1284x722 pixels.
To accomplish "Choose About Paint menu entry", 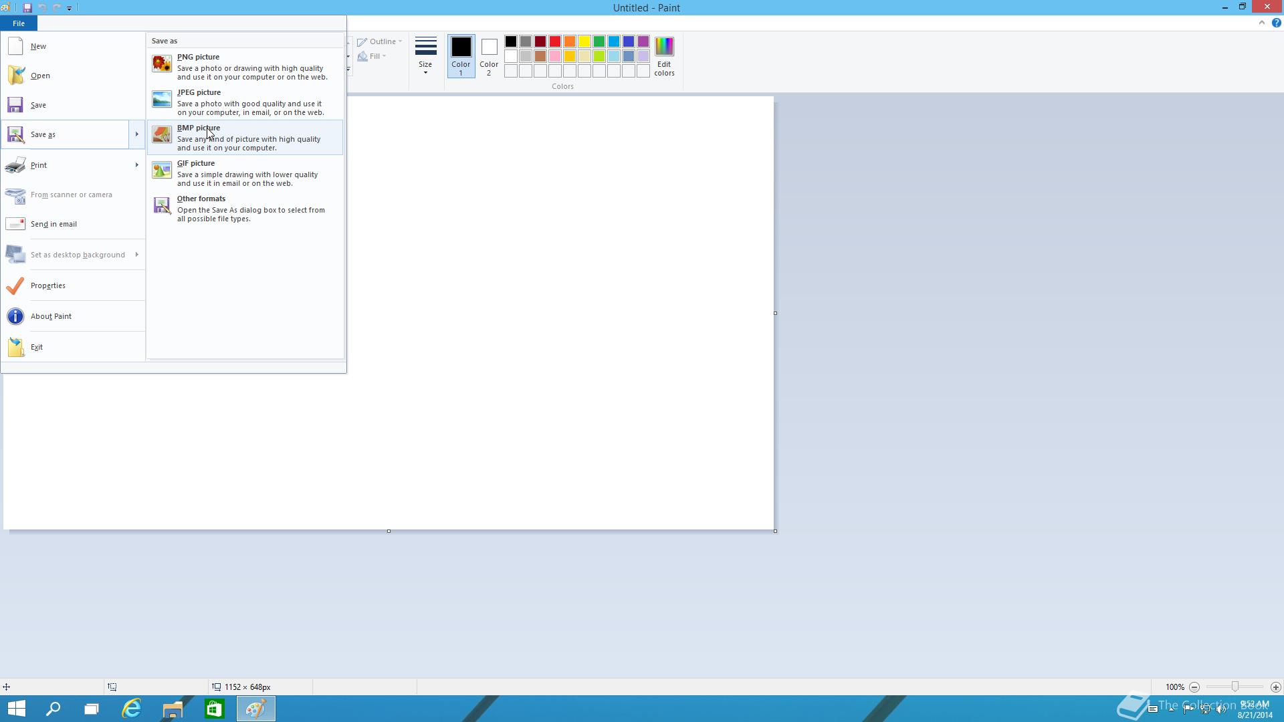I will pyautogui.click(x=73, y=316).
